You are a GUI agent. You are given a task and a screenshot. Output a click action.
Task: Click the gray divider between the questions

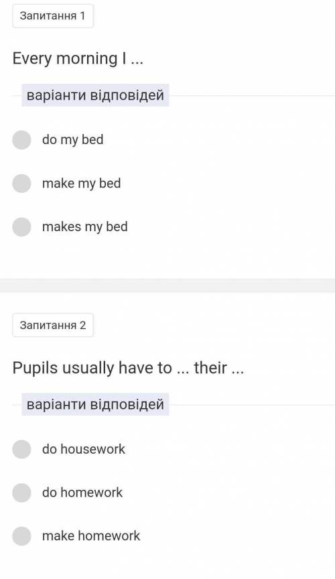tap(167, 285)
